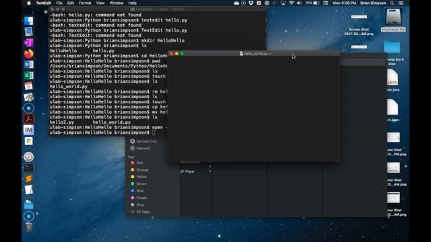The width and height of the screenshot is (431, 242).
Task: Open the AirPlay display menu
Action: (x=284, y=3)
